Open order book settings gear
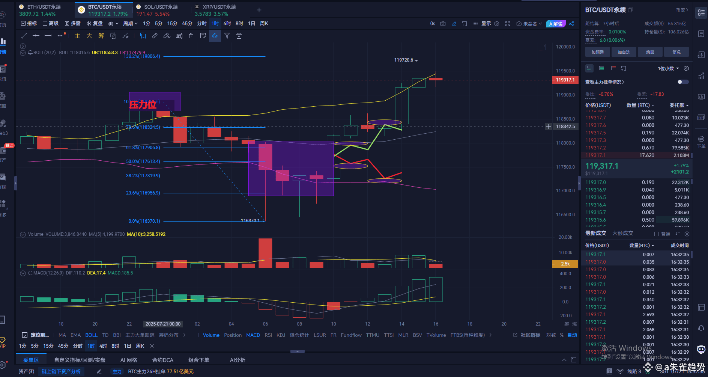This screenshot has width=708, height=377. pyautogui.click(x=686, y=68)
